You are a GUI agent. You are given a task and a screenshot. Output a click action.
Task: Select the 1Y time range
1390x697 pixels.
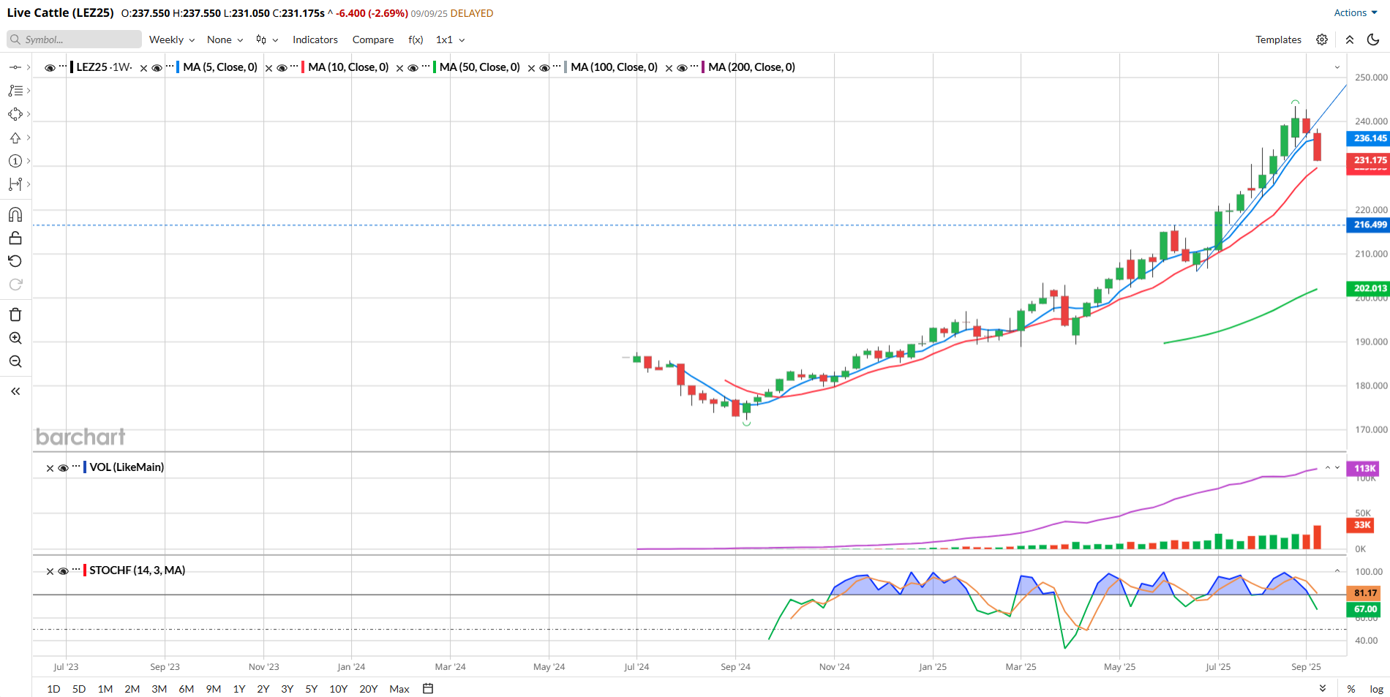click(x=239, y=688)
